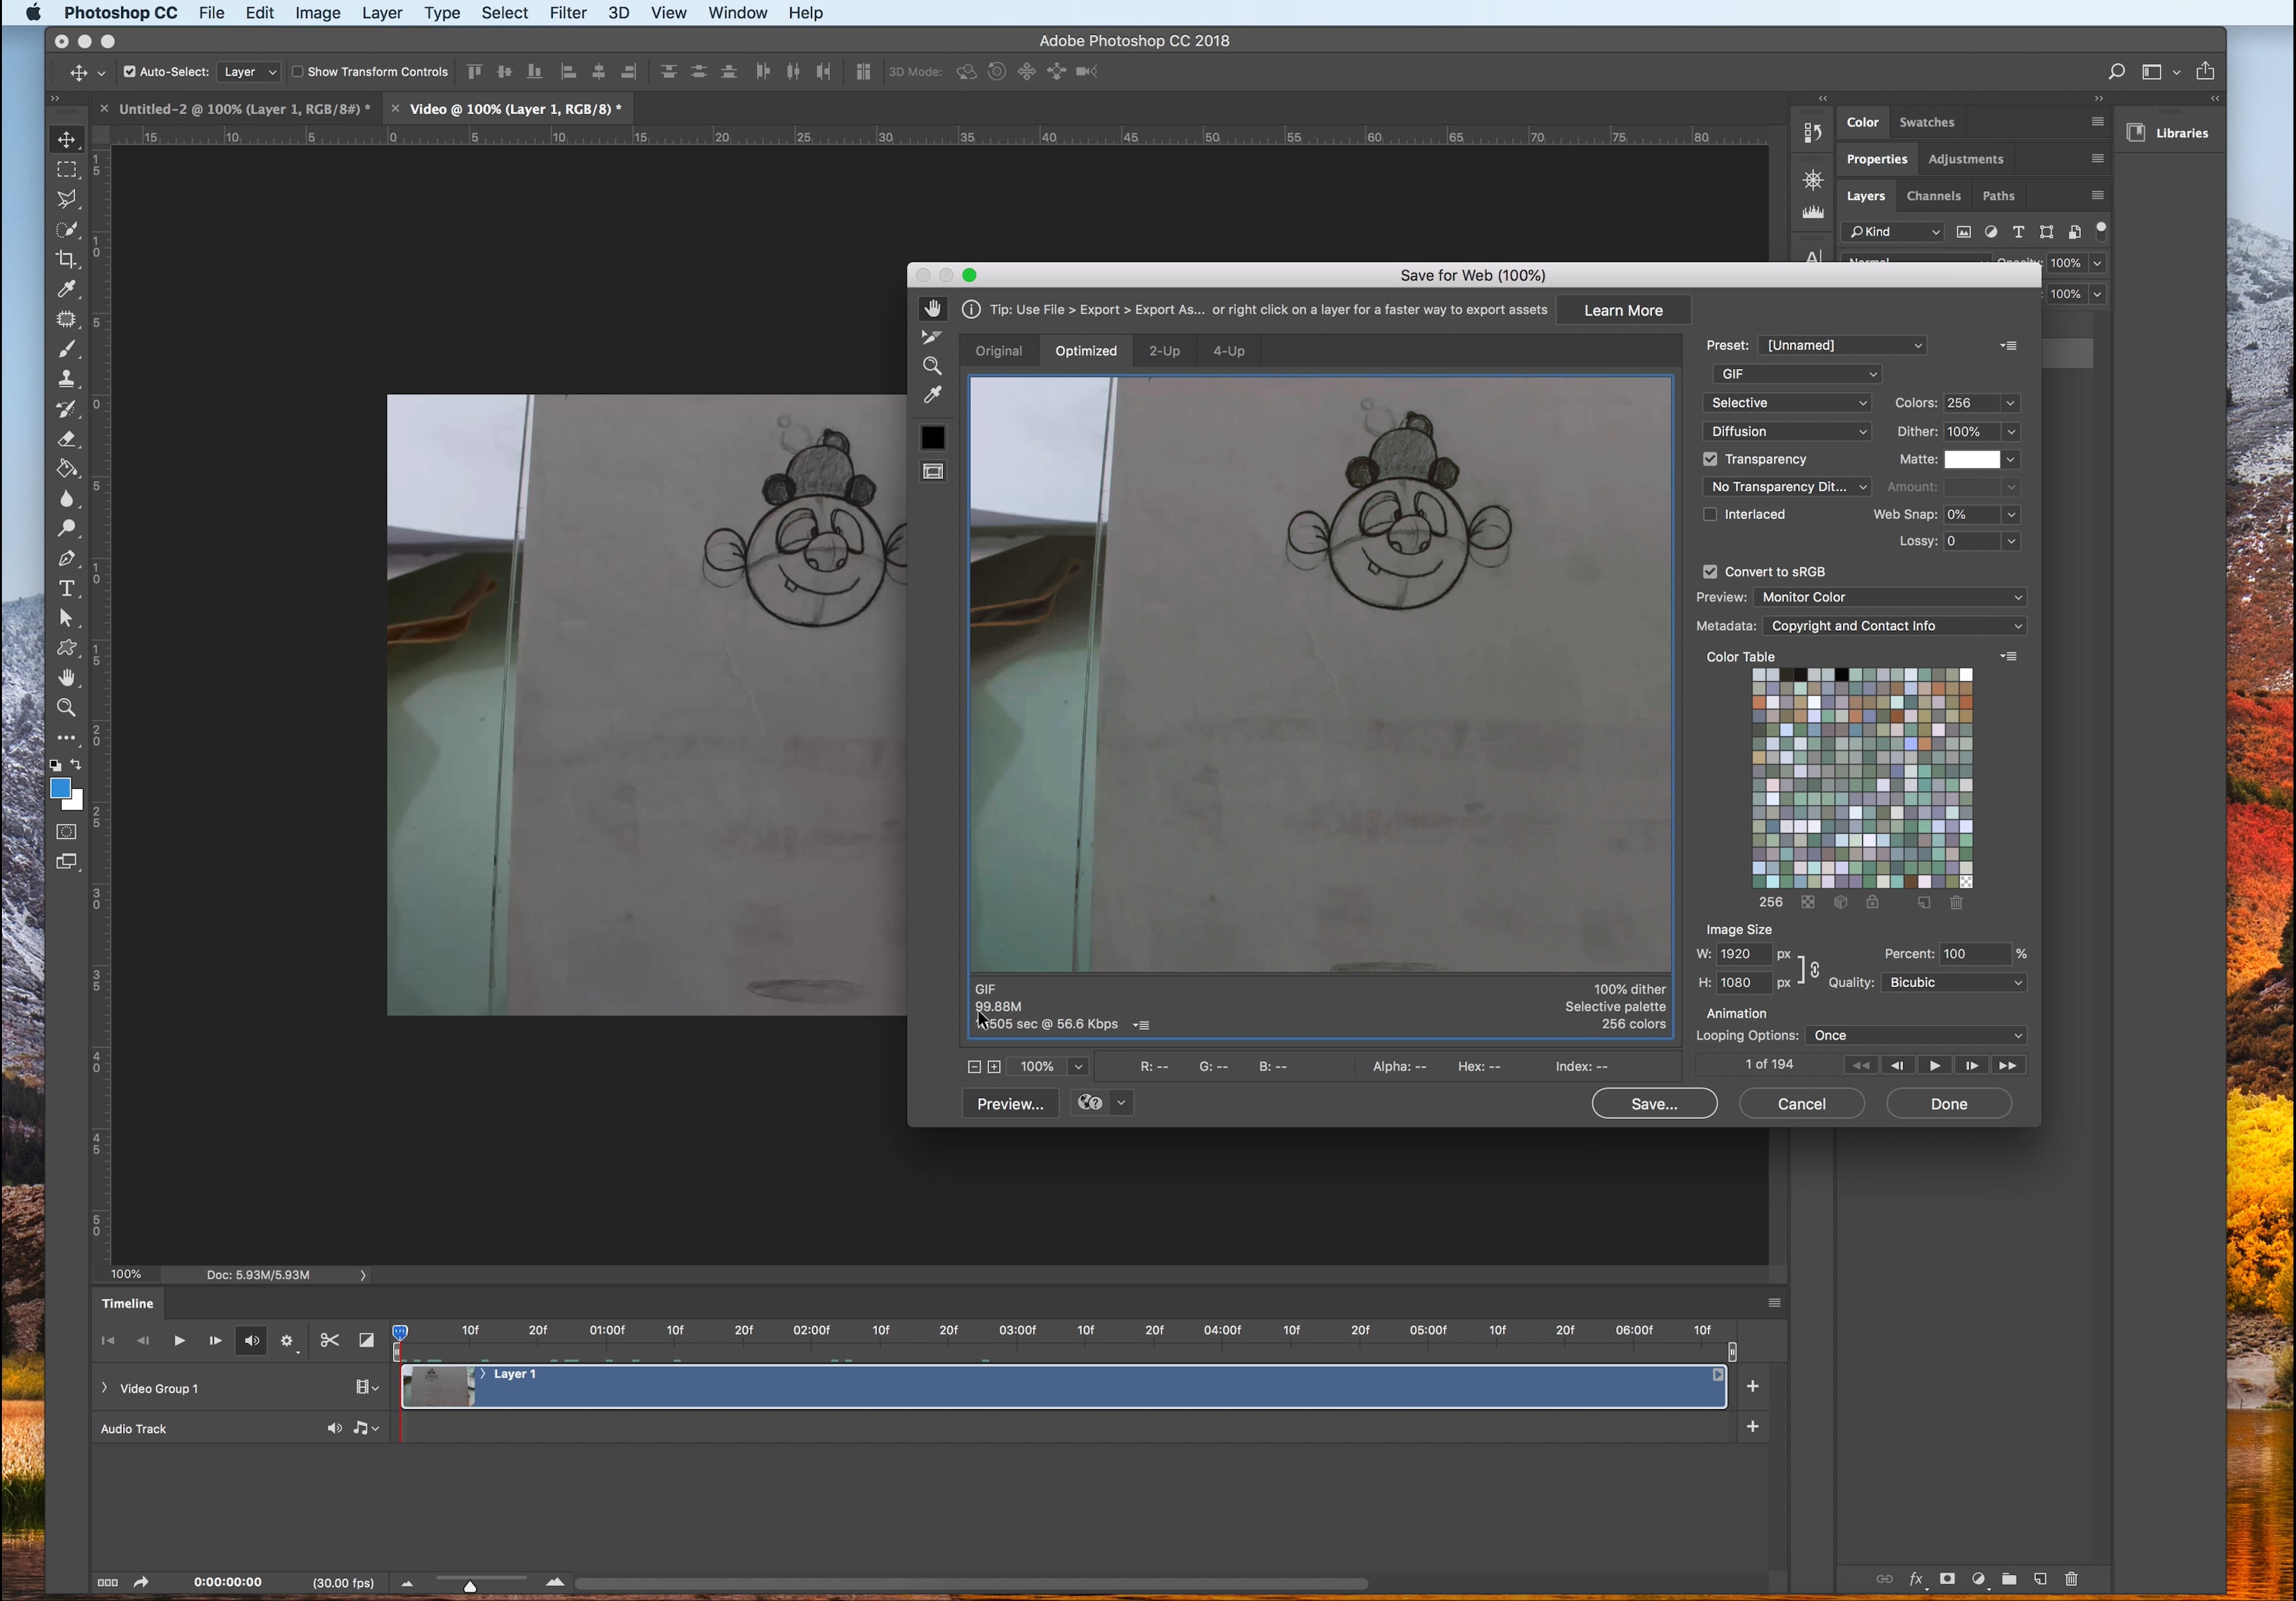Open the Metadata dropdown menu
Screen dimensions: 2296x1601
coord(1893,624)
